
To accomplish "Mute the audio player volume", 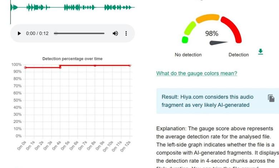I will click(115, 34).
